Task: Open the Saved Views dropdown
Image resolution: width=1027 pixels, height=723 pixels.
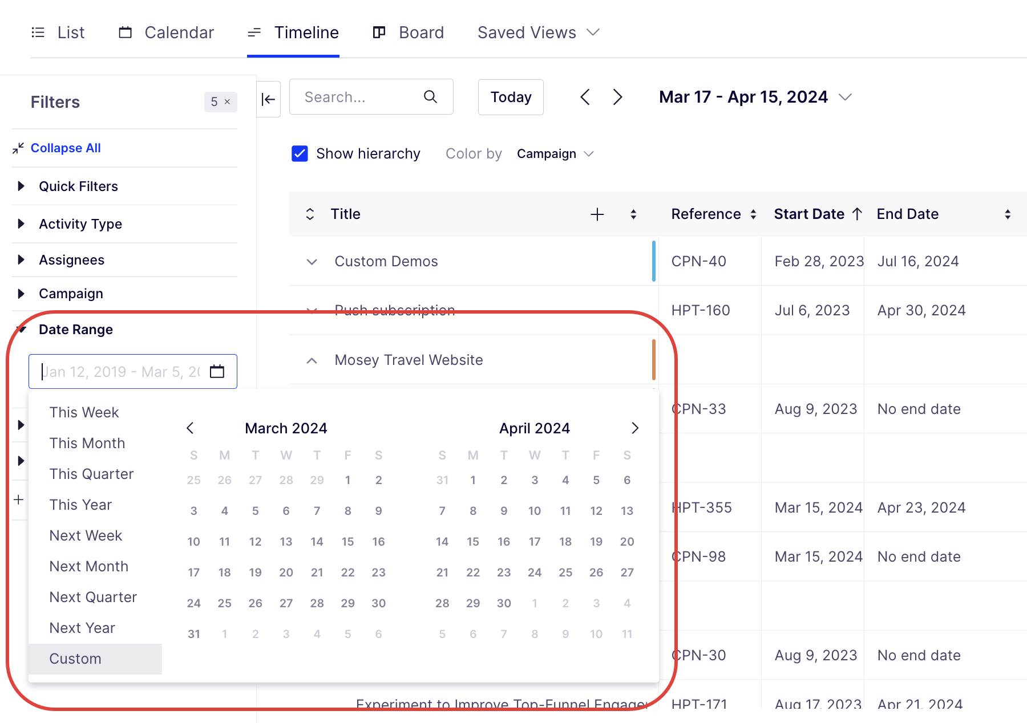Action: pos(539,33)
